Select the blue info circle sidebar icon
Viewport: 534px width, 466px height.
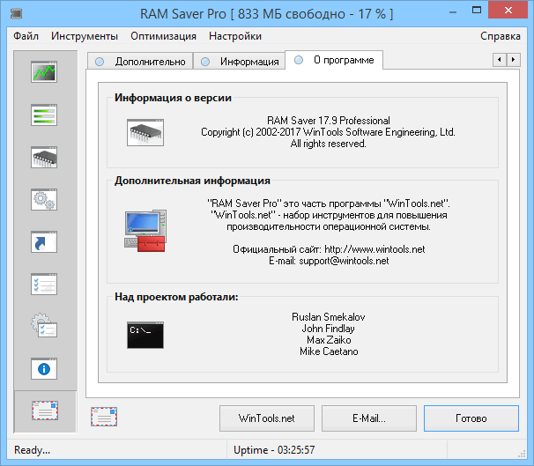[43, 368]
